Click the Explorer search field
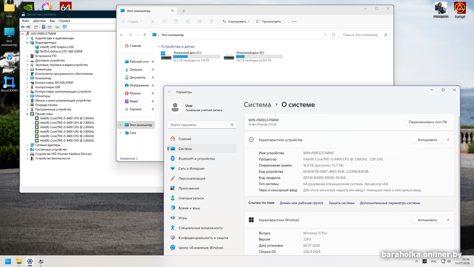 pyautogui.click(x=365, y=35)
